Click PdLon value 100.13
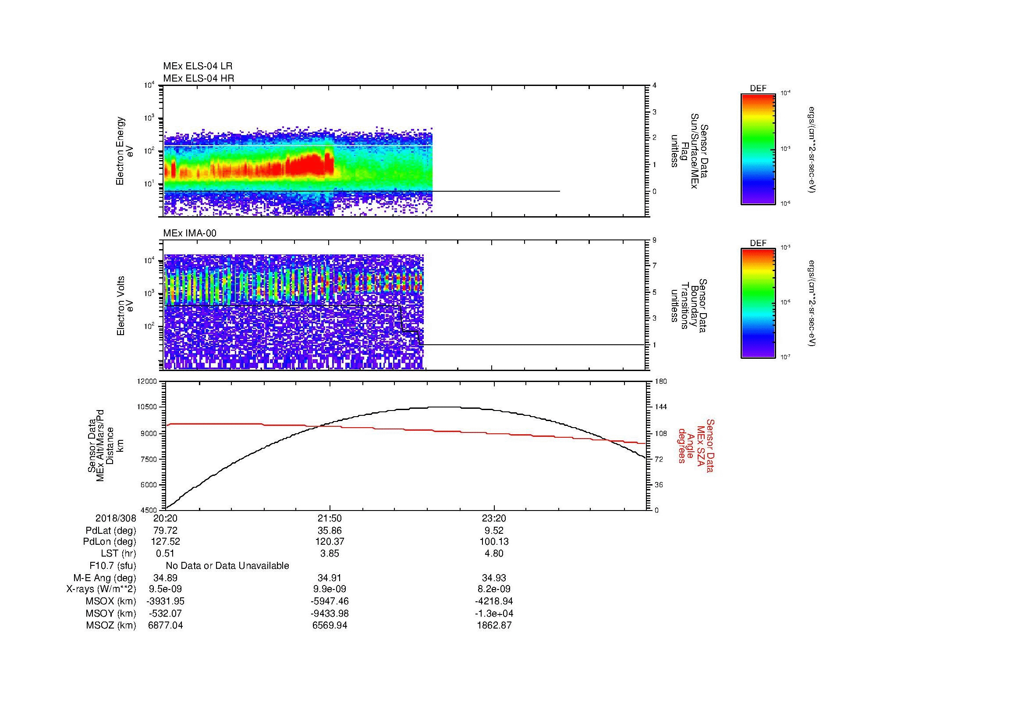This screenshot has height=725, width=1025. 494,542
